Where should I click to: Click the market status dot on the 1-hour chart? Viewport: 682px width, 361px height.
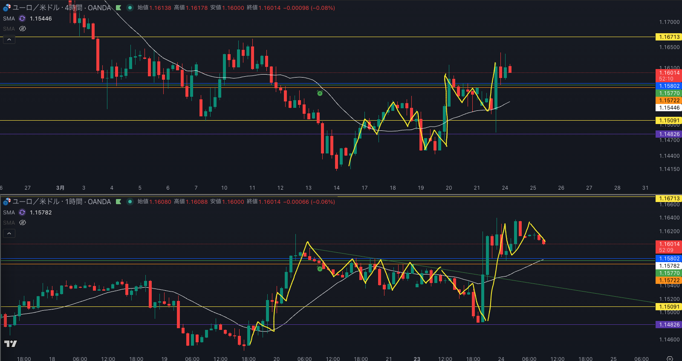[x=130, y=202]
